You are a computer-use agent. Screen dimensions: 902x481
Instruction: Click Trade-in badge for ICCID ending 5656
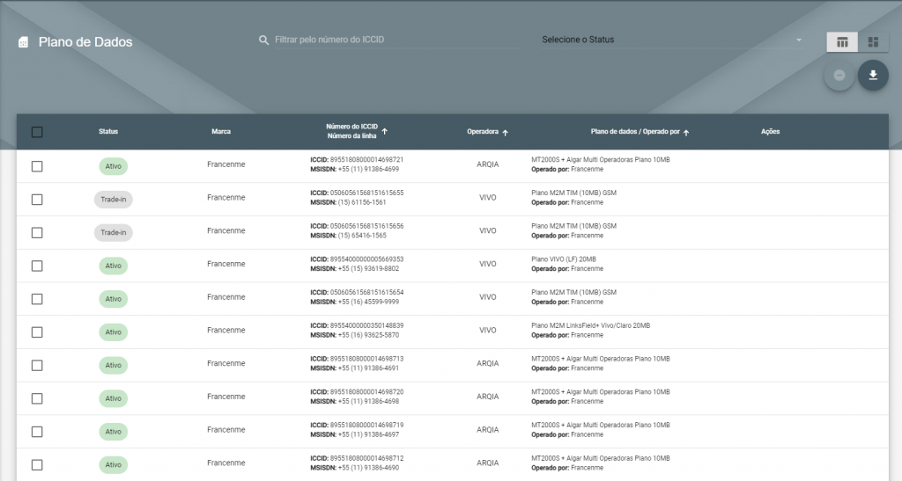click(x=114, y=232)
